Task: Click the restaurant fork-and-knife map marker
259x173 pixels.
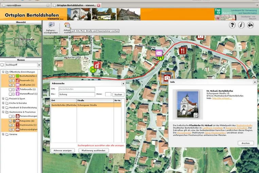Action: point(183,51)
